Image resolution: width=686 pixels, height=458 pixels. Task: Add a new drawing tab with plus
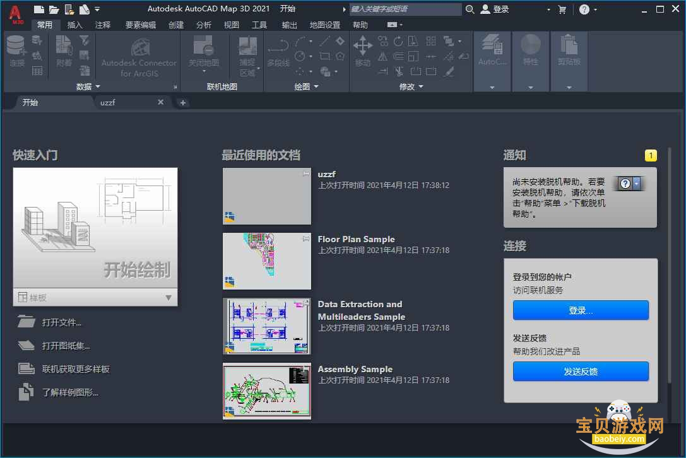183,103
